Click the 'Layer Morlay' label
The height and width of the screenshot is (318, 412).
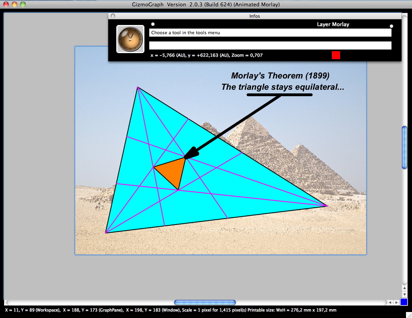[333, 25]
